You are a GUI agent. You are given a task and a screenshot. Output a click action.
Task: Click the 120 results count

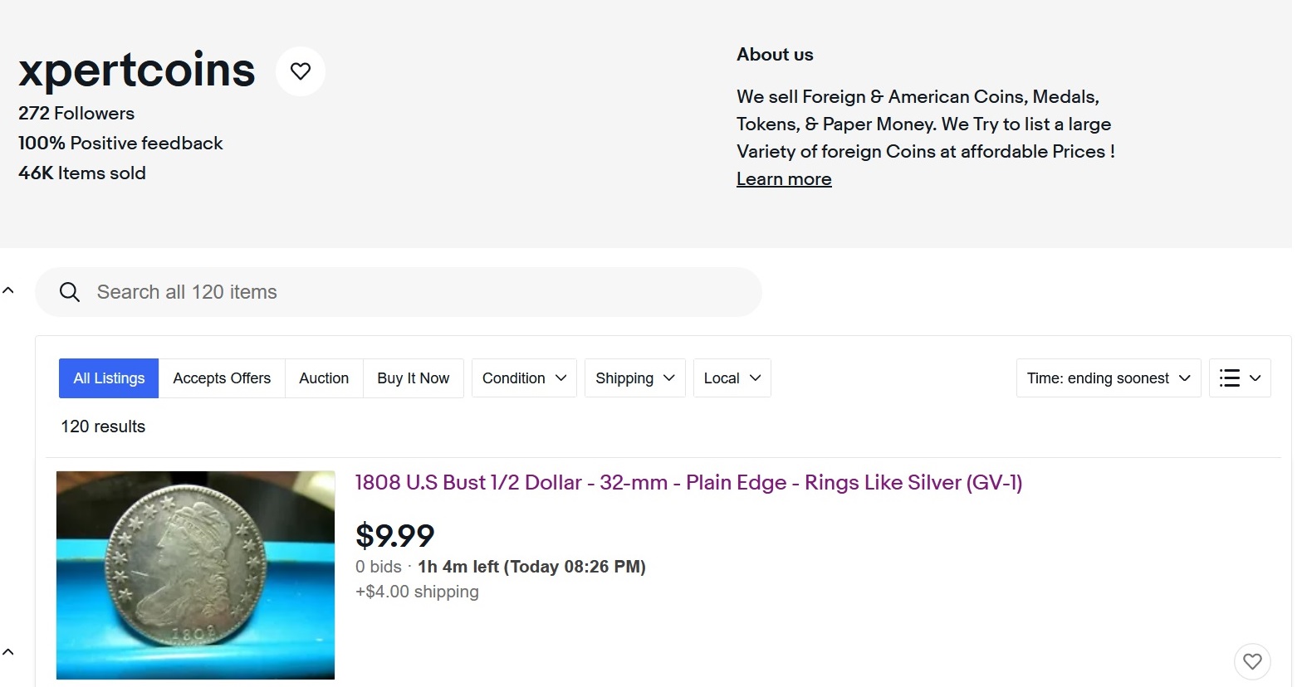[103, 426]
